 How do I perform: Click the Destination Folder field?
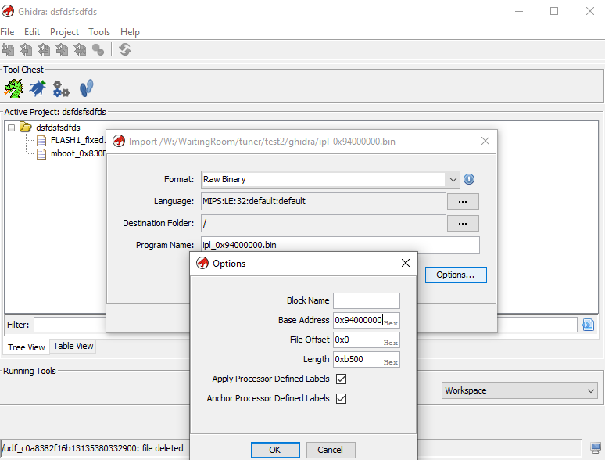(x=324, y=223)
